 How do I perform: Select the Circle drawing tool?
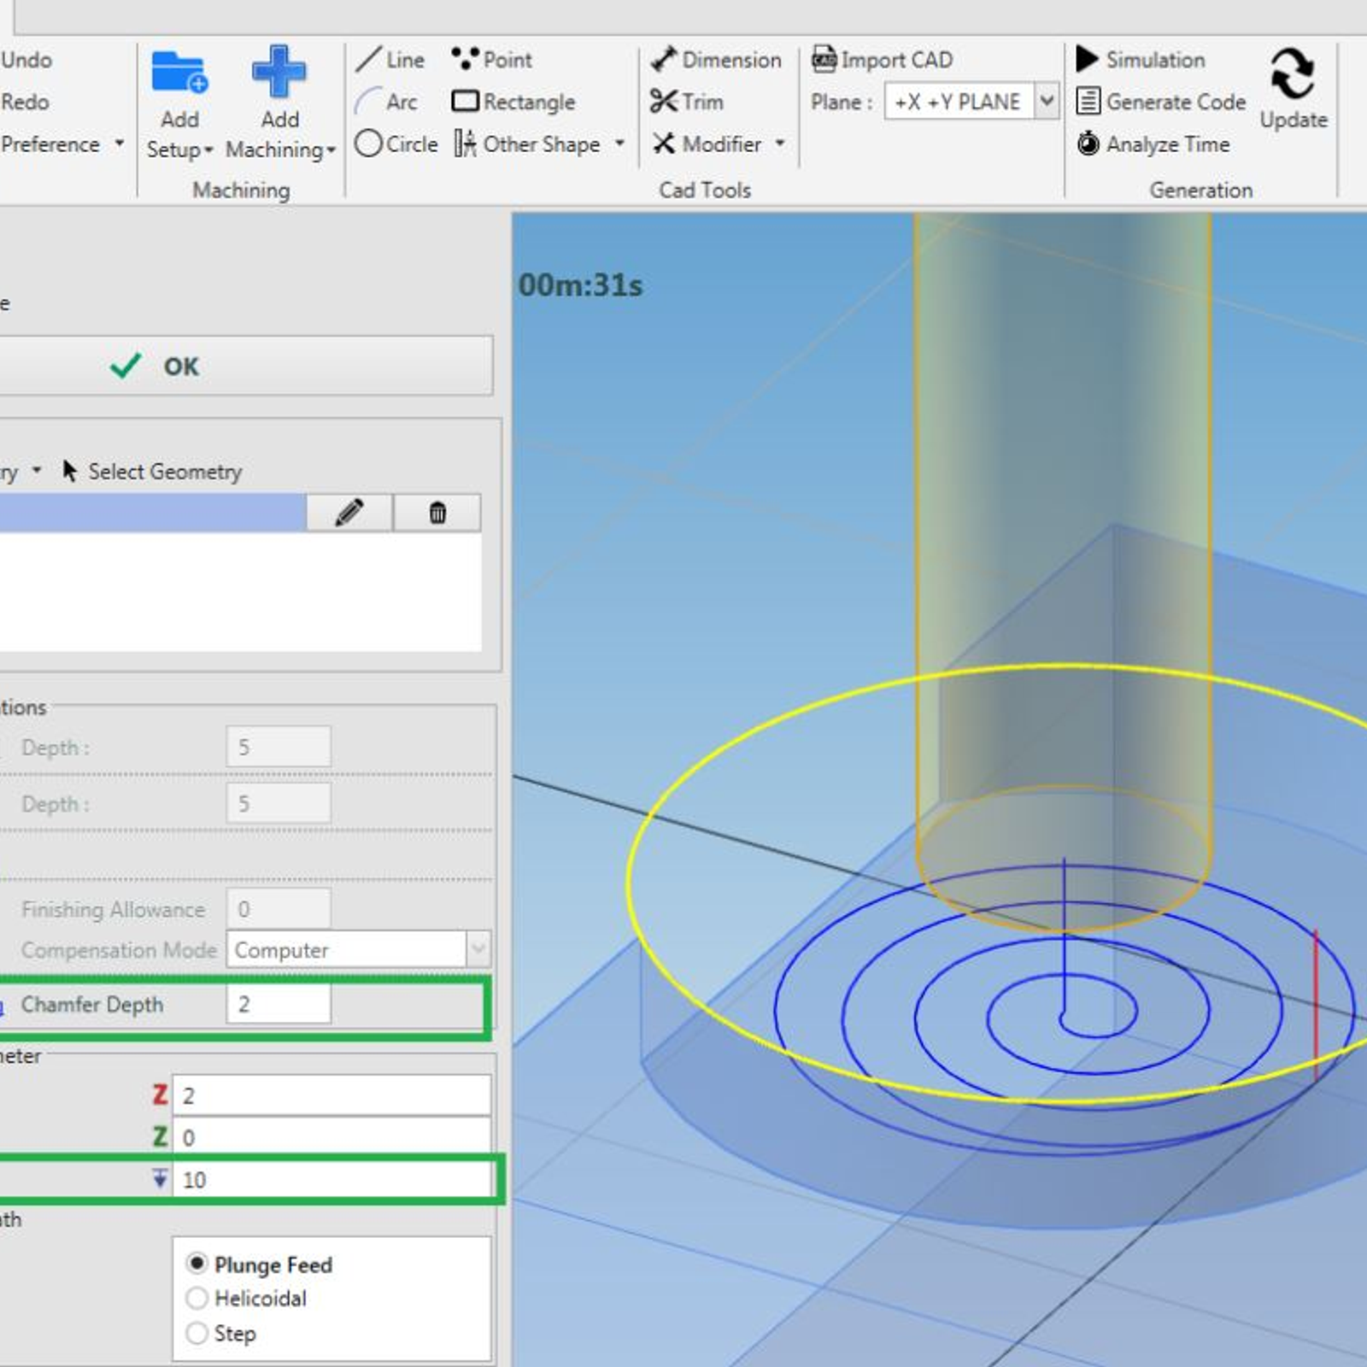(396, 144)
